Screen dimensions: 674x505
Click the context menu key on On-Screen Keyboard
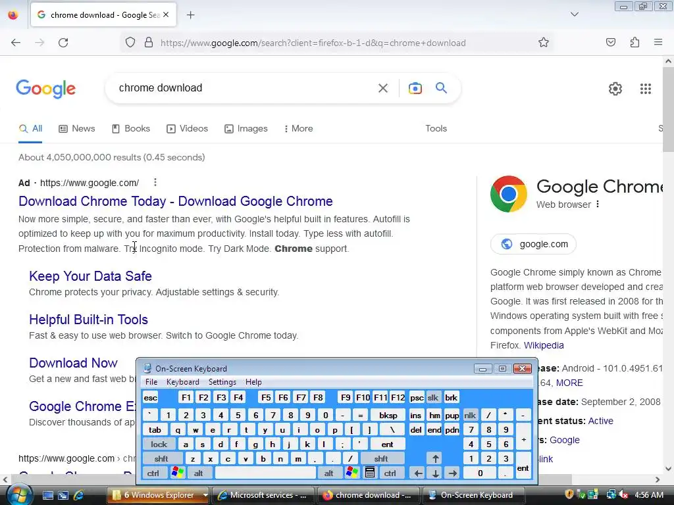370,473
